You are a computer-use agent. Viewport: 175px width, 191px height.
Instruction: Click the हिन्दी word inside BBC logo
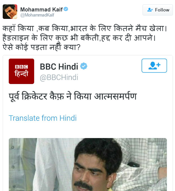[22, 74]
